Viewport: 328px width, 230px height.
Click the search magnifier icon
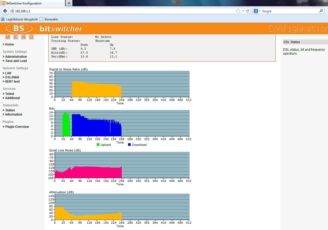pyautogui.click(x=321, y=11)
